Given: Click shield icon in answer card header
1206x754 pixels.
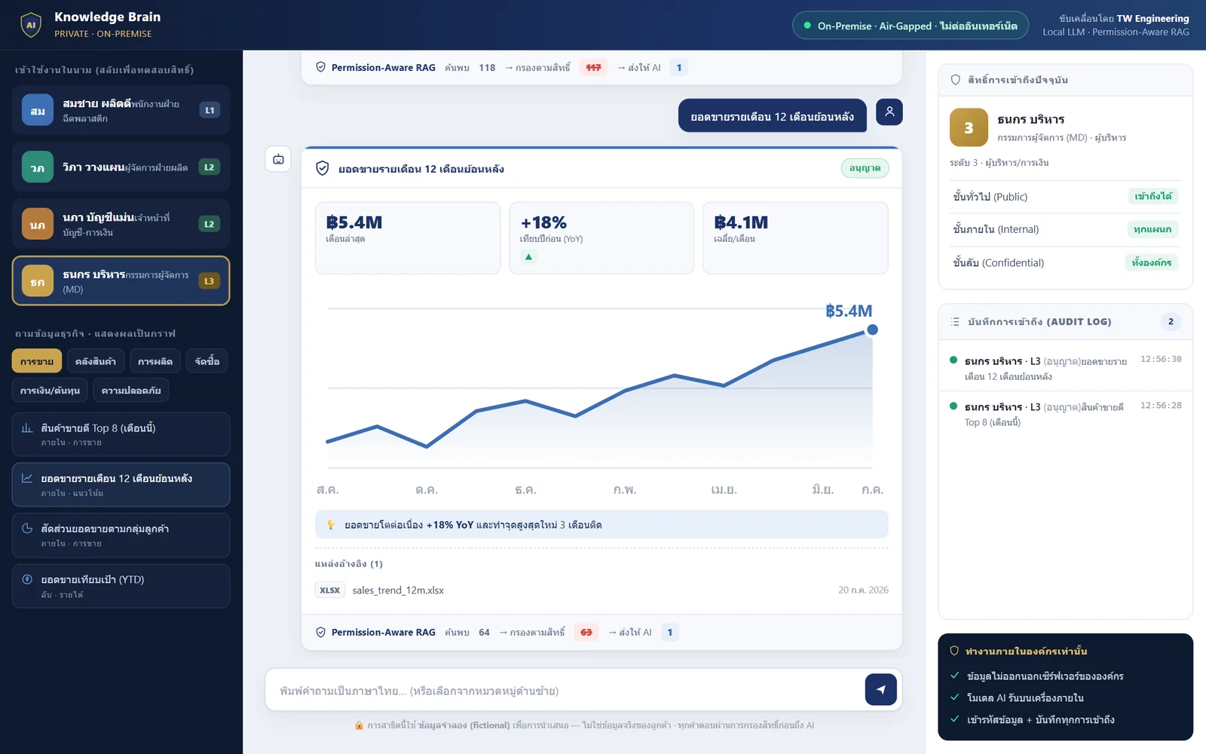Looking at the screenshot, I should click(322, 168).
